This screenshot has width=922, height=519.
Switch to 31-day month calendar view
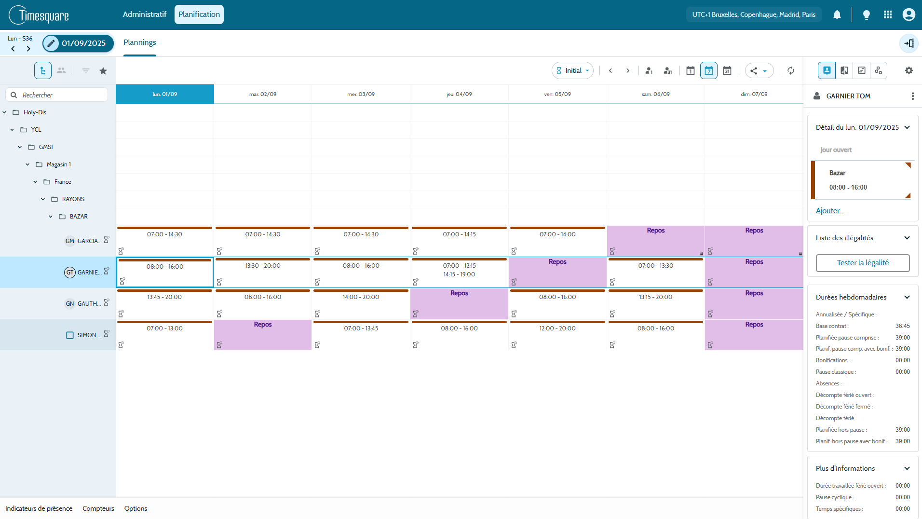727,70
